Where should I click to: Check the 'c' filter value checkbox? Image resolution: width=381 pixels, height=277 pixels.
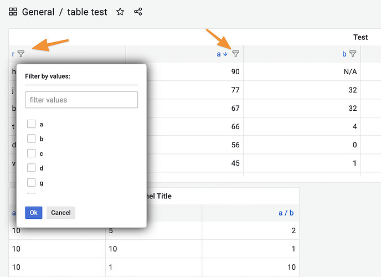[32, 153]
